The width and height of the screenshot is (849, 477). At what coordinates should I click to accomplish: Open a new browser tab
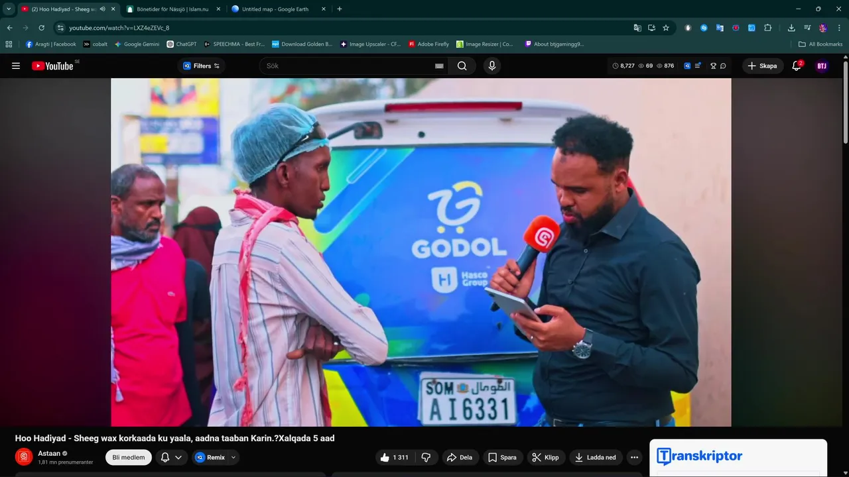click(x=340, y=9)
